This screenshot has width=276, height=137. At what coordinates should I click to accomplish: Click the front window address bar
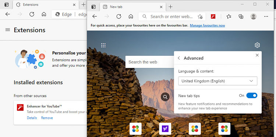click(171, 16)
